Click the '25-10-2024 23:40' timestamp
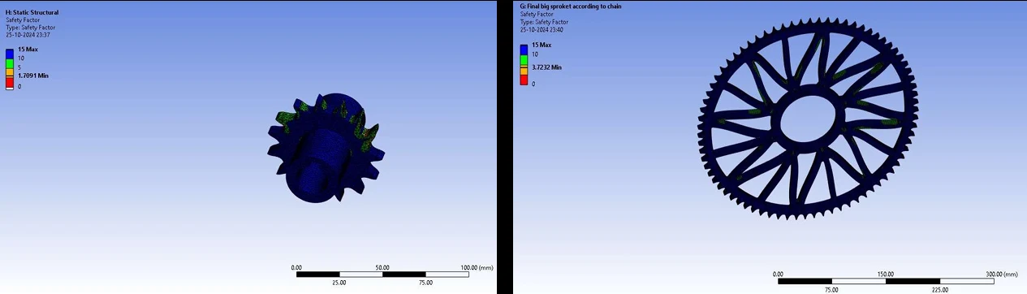Image resolution: width=1027 pixels, height=294 pixels. tap(542, 29)
